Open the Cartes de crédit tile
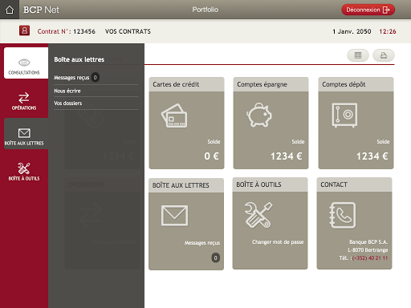The height and width of the screenshot is (308, 411). tap(186, 124)
